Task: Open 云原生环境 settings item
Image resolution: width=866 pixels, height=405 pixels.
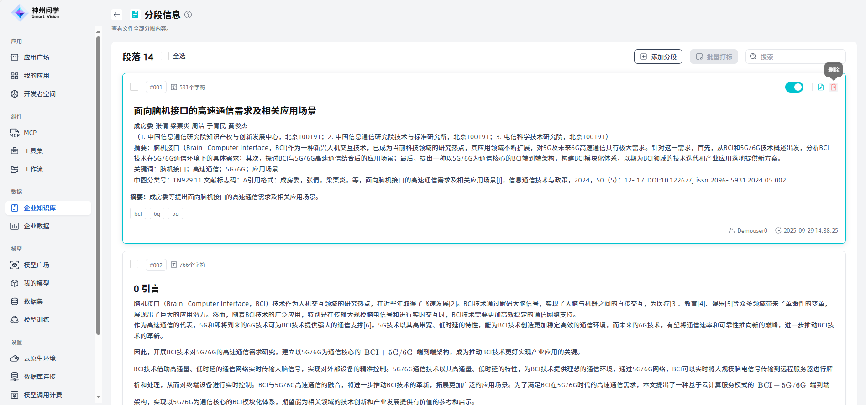Action: coord(40,358)
